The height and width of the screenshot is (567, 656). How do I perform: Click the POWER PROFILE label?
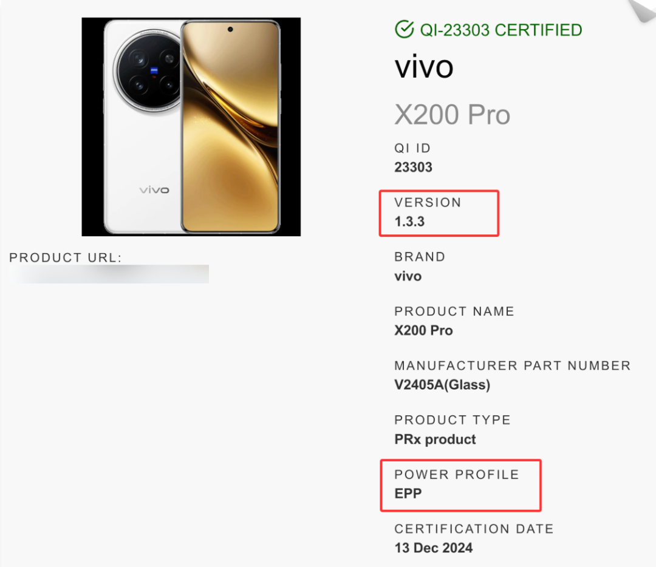457,475
